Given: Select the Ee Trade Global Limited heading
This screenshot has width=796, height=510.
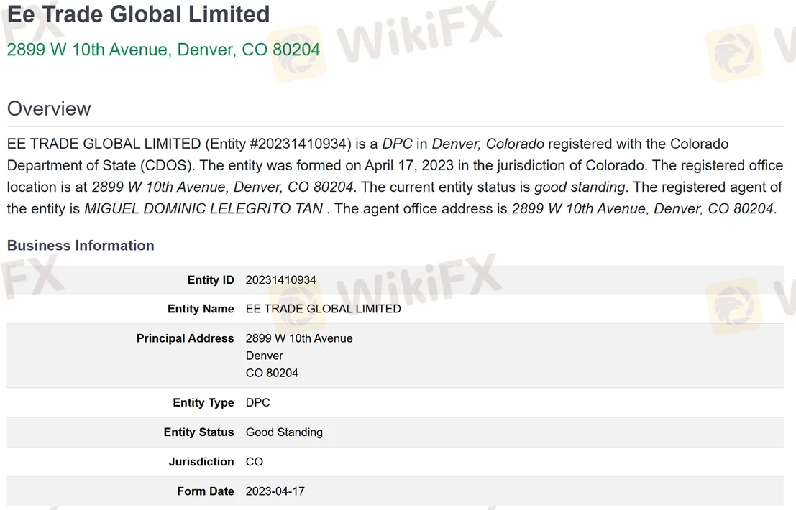Looking at the screenshot, I should [x=138, y=14].
